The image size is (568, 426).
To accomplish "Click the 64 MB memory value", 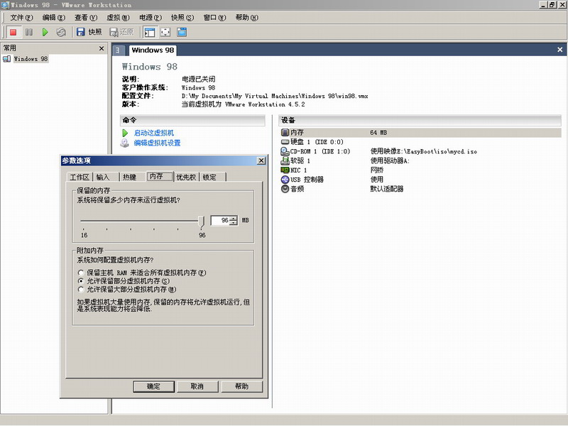I will coord(378,133).
